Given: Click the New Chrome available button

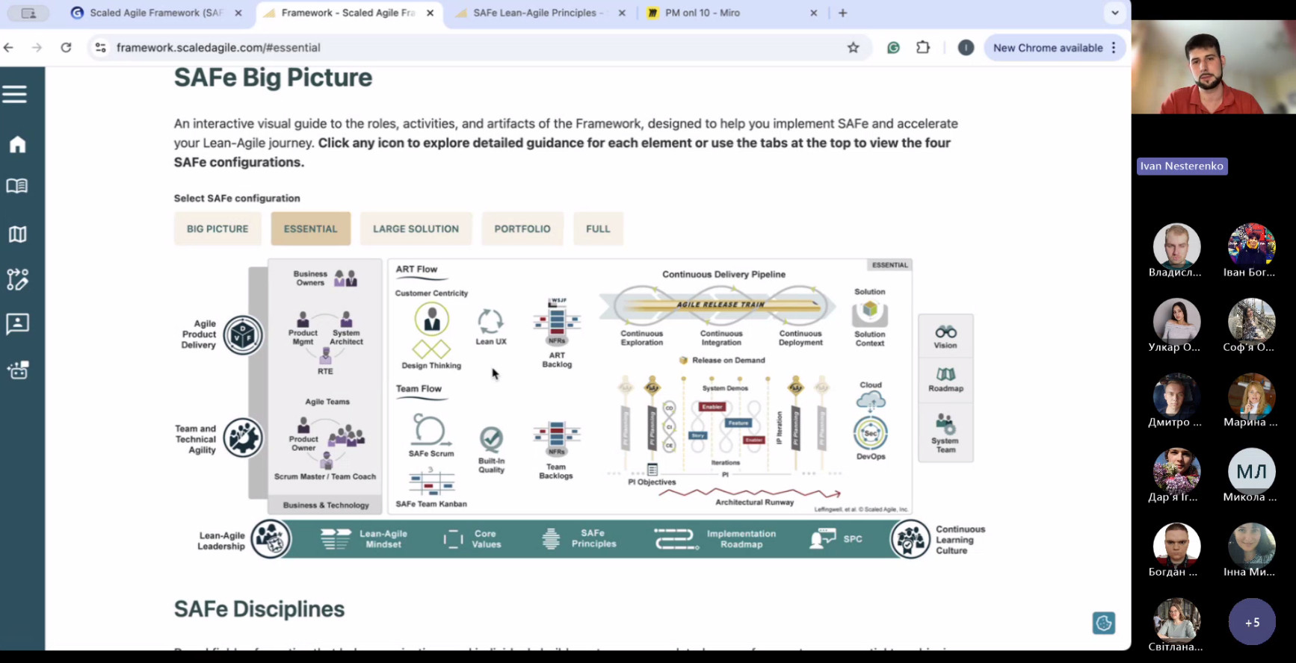Looking at the screenshot, I should [x=1047, y=48].
